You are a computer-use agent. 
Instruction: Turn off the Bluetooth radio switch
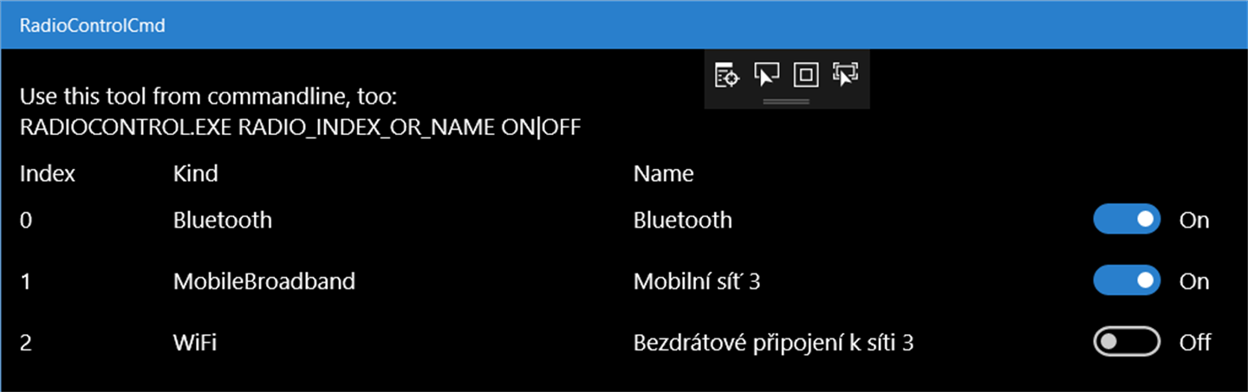coord(1126,220)
